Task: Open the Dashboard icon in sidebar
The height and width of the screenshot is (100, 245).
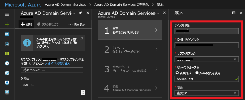Action: click(7, 34)
